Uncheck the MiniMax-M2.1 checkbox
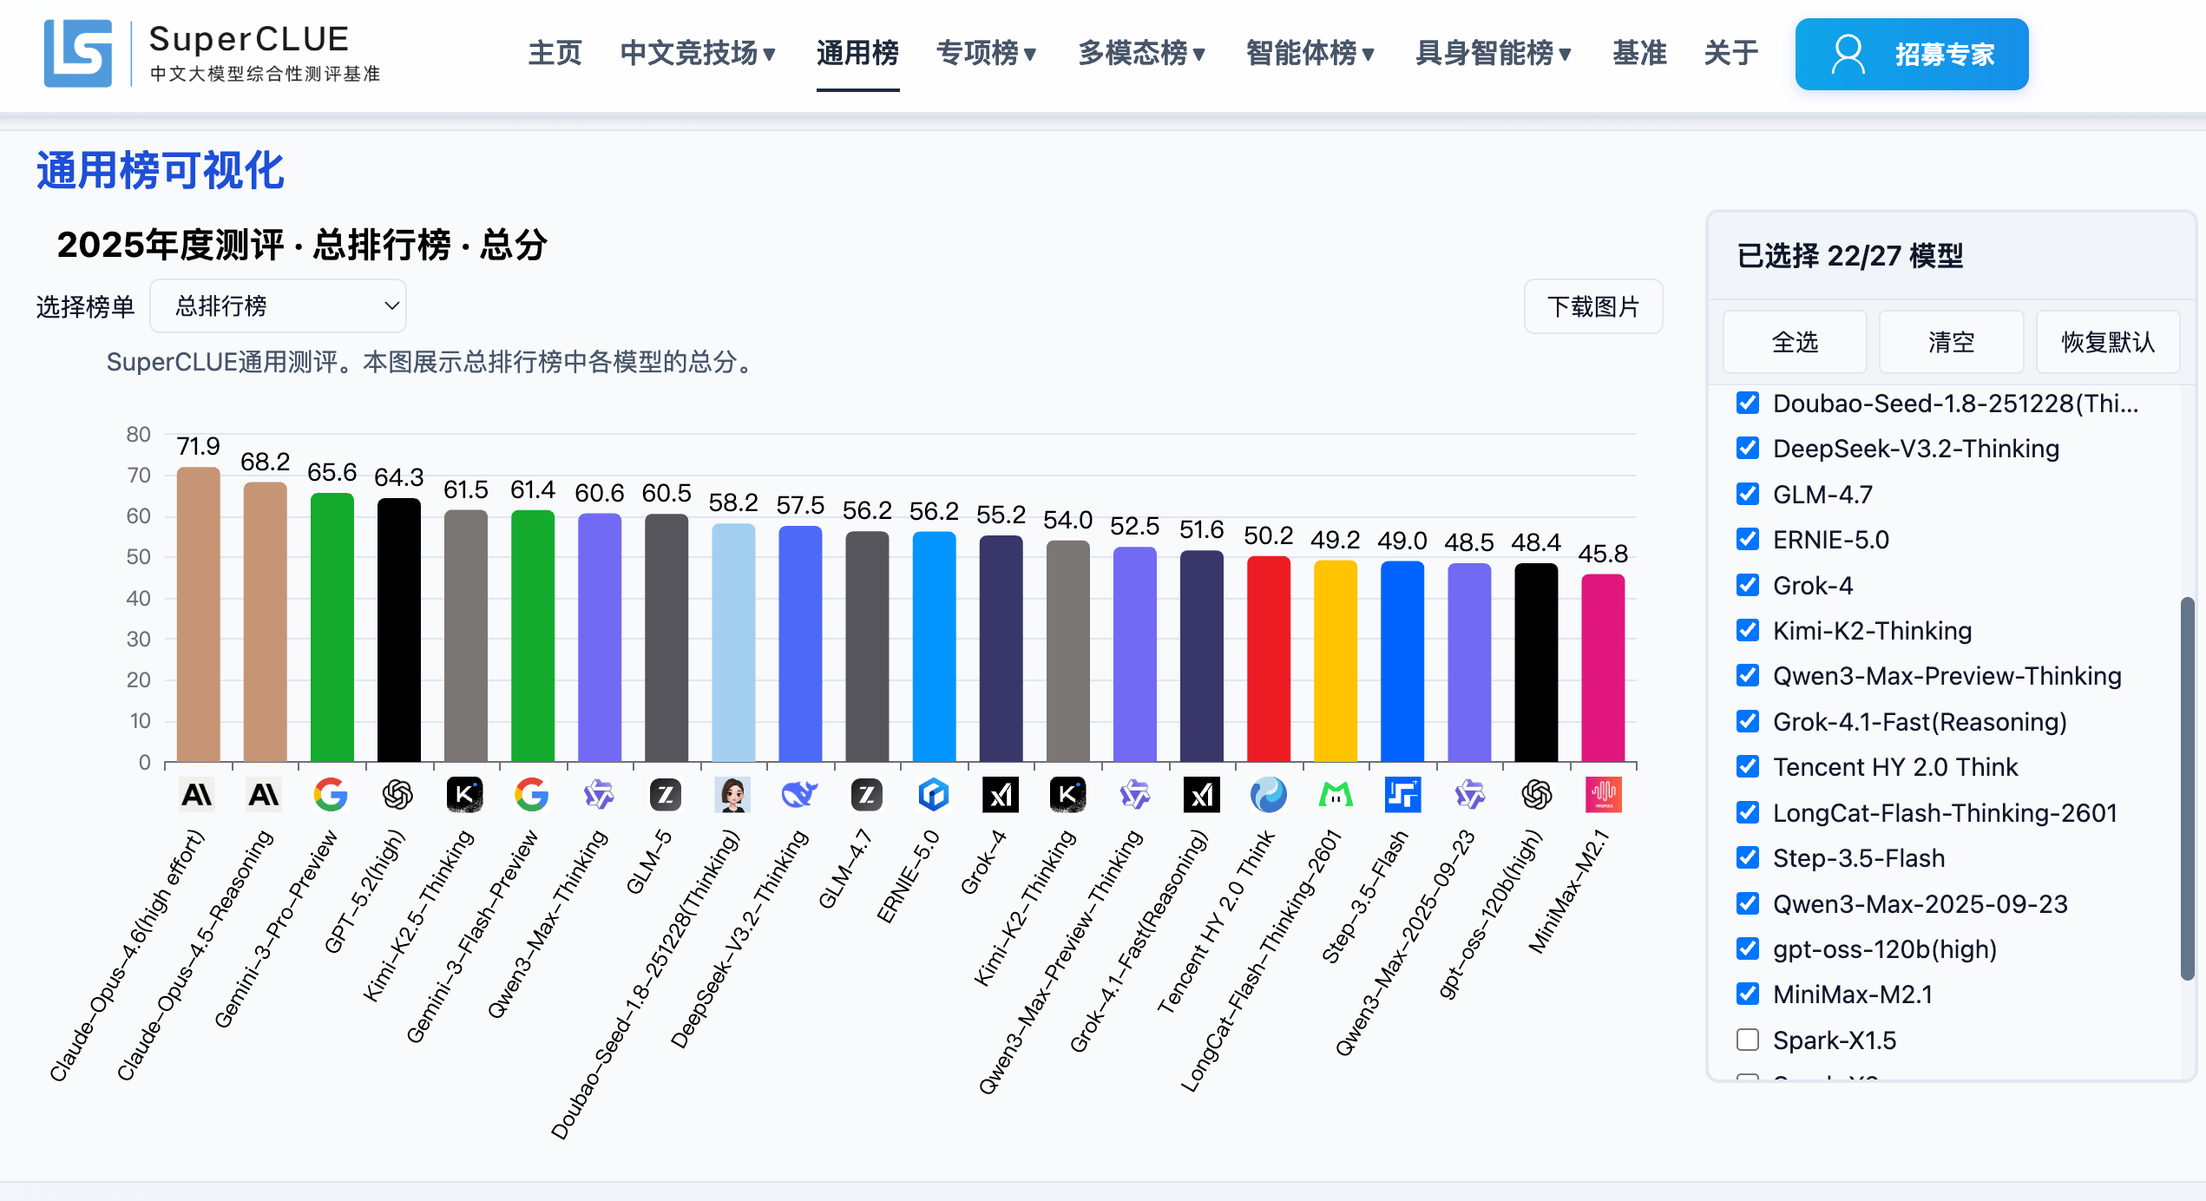This screenshot has height=1201, width=2206. [x=1748, y=994]
